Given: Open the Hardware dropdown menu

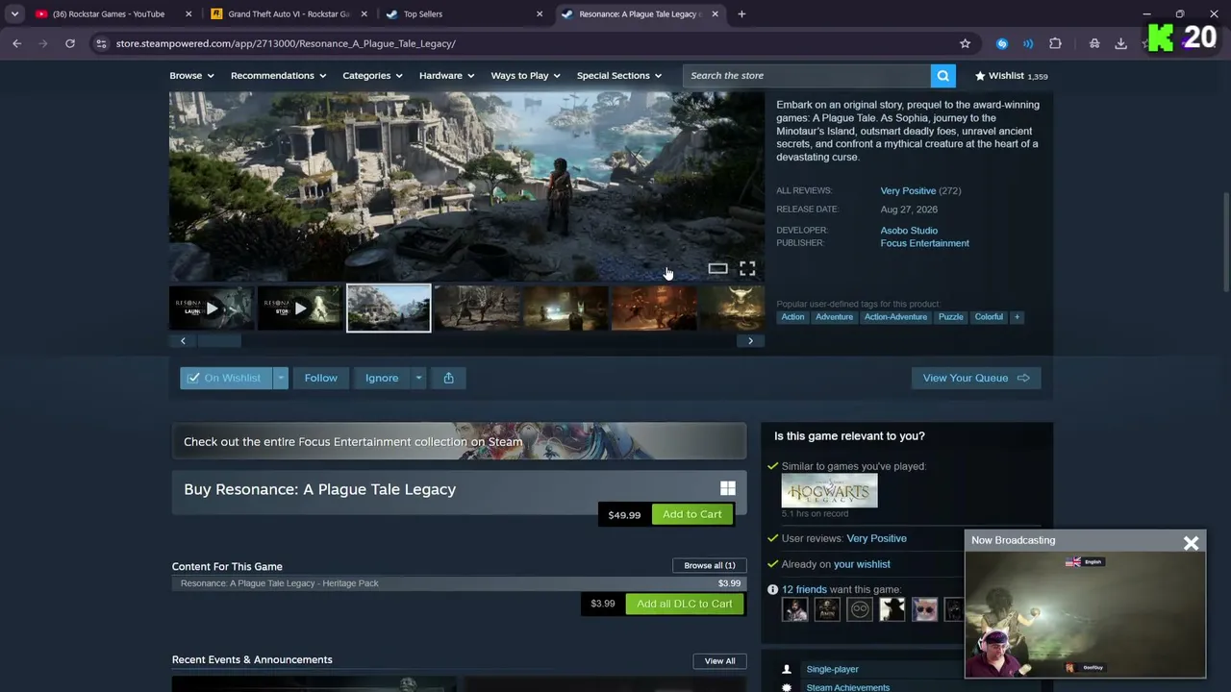Looking at the screenshot, I should pos(446,76).
